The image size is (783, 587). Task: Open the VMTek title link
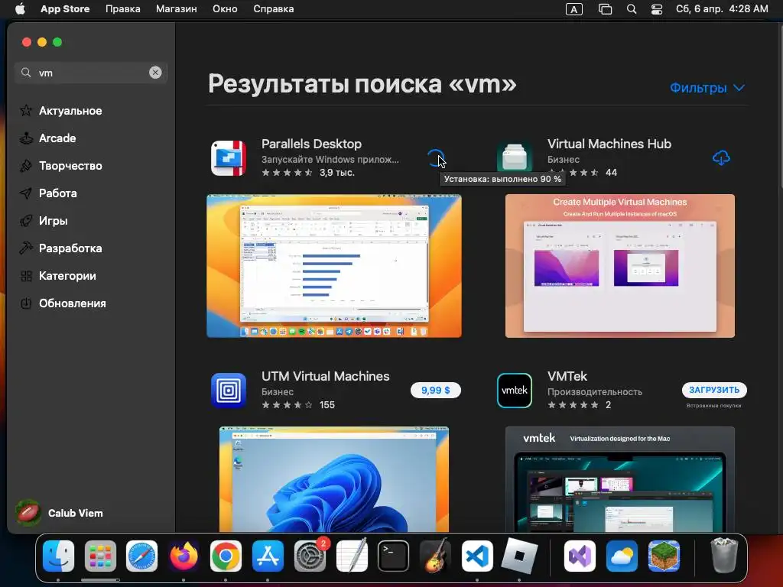click(567, 376)
